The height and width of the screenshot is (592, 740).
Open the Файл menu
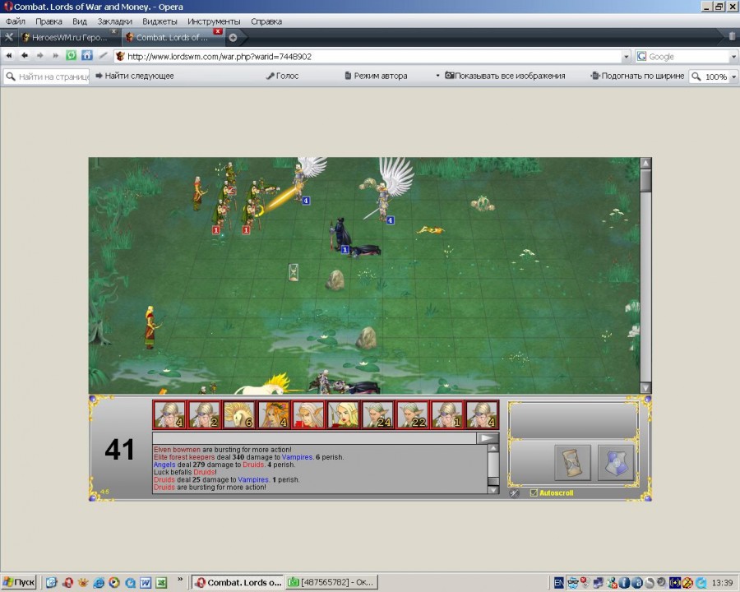click(x=16, y=21)
